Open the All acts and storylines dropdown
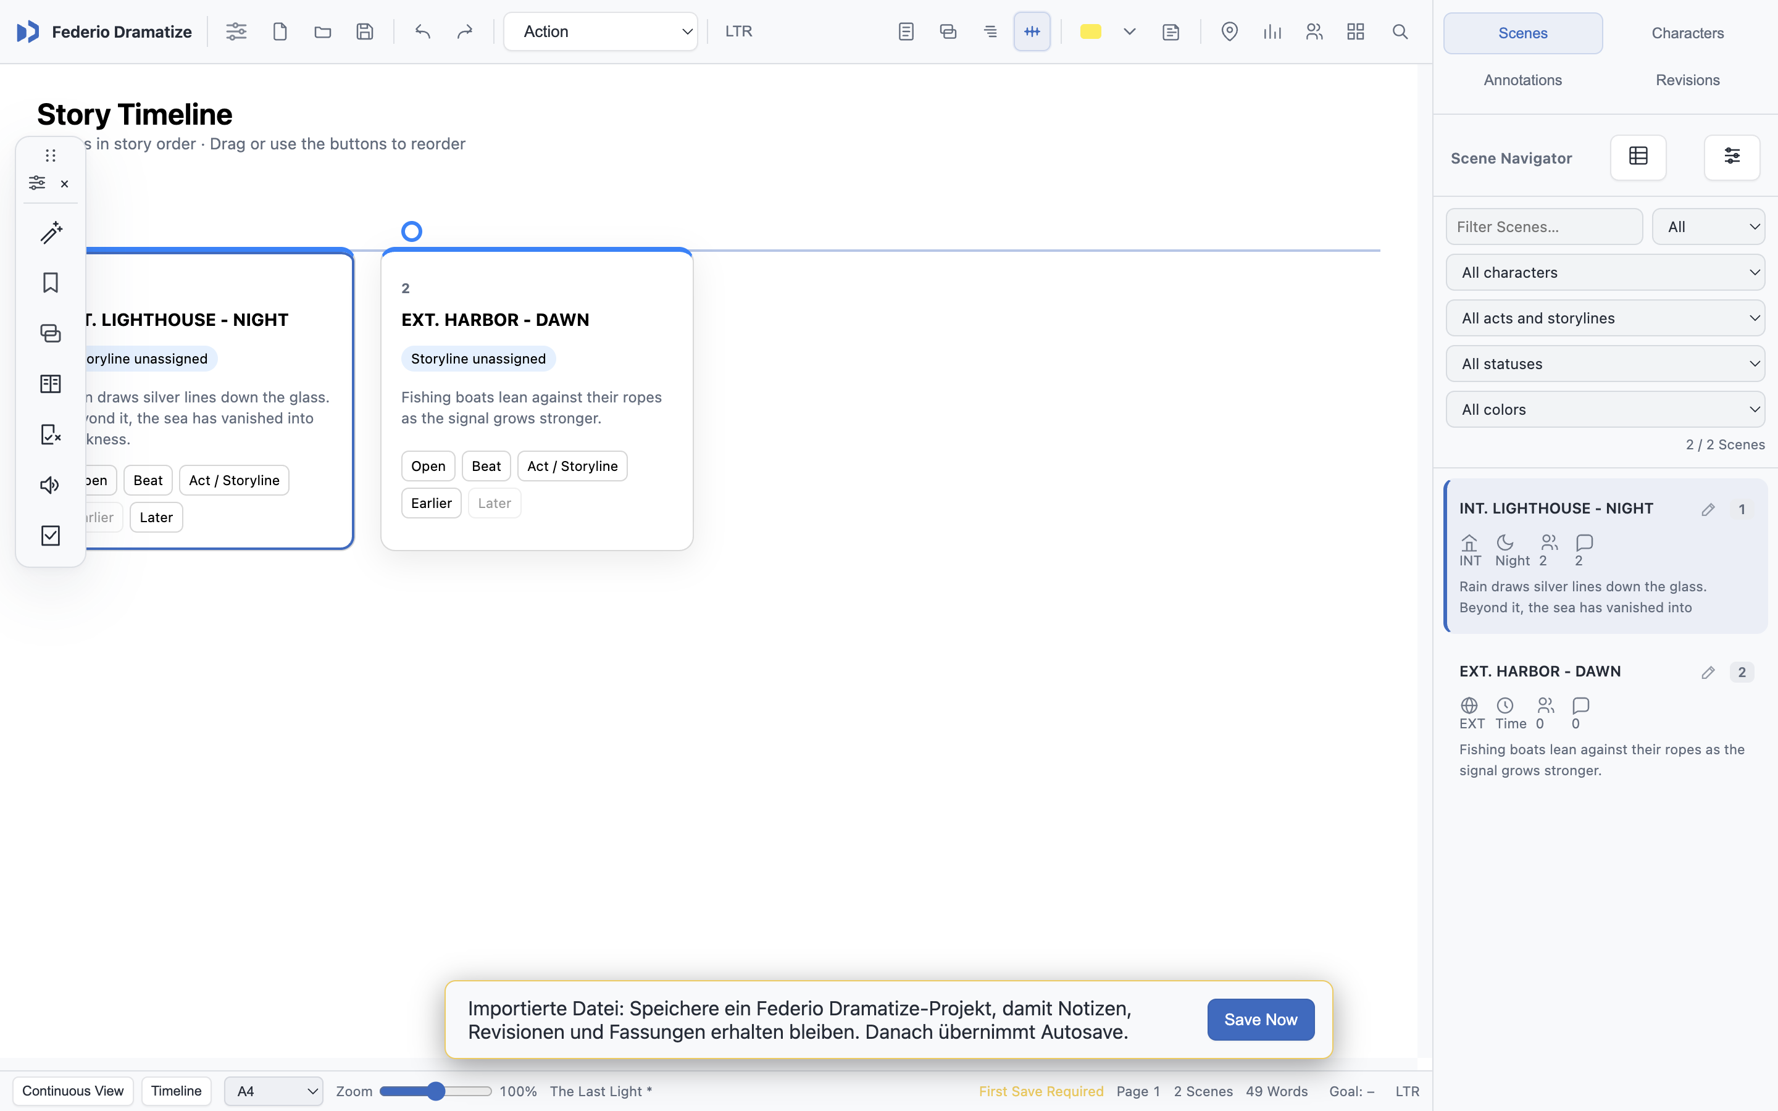This screenshot has height=1111, width=1778. click(1605, 318)
